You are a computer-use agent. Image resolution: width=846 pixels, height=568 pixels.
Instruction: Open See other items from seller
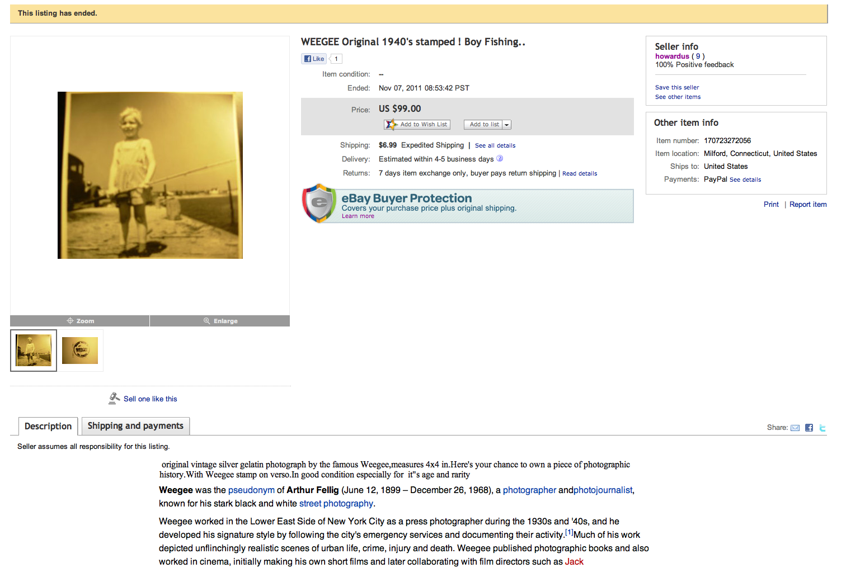point(678,97)
